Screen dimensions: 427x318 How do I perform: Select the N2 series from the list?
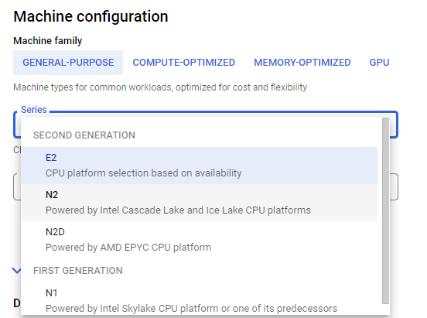[199, 203]
